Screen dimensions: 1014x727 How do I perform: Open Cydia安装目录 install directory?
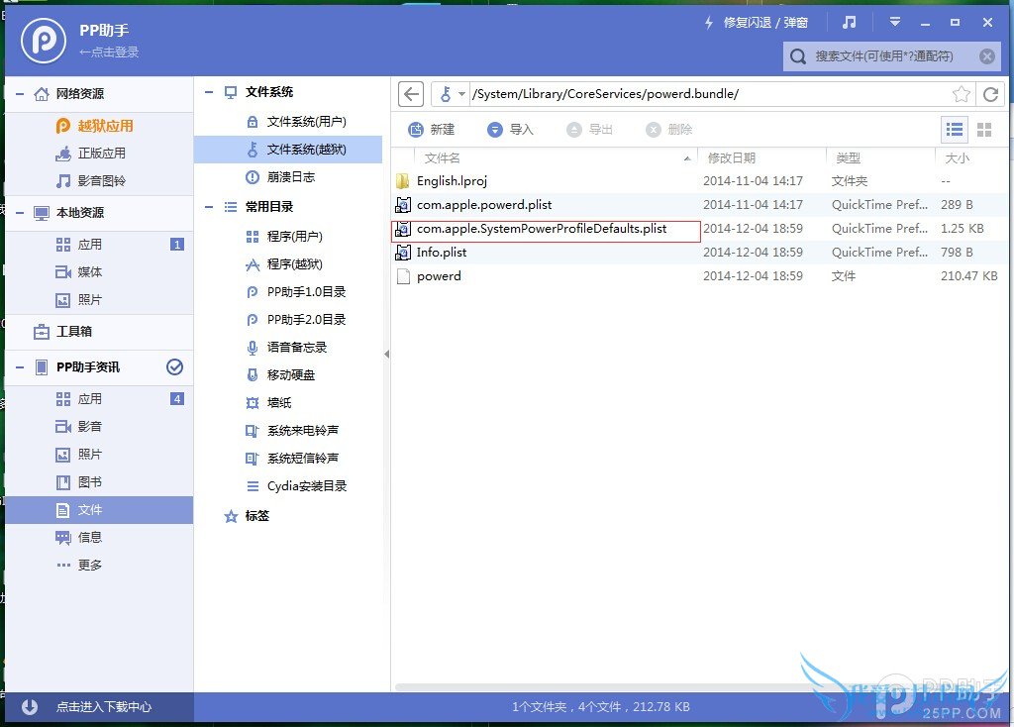coord(299,485)
